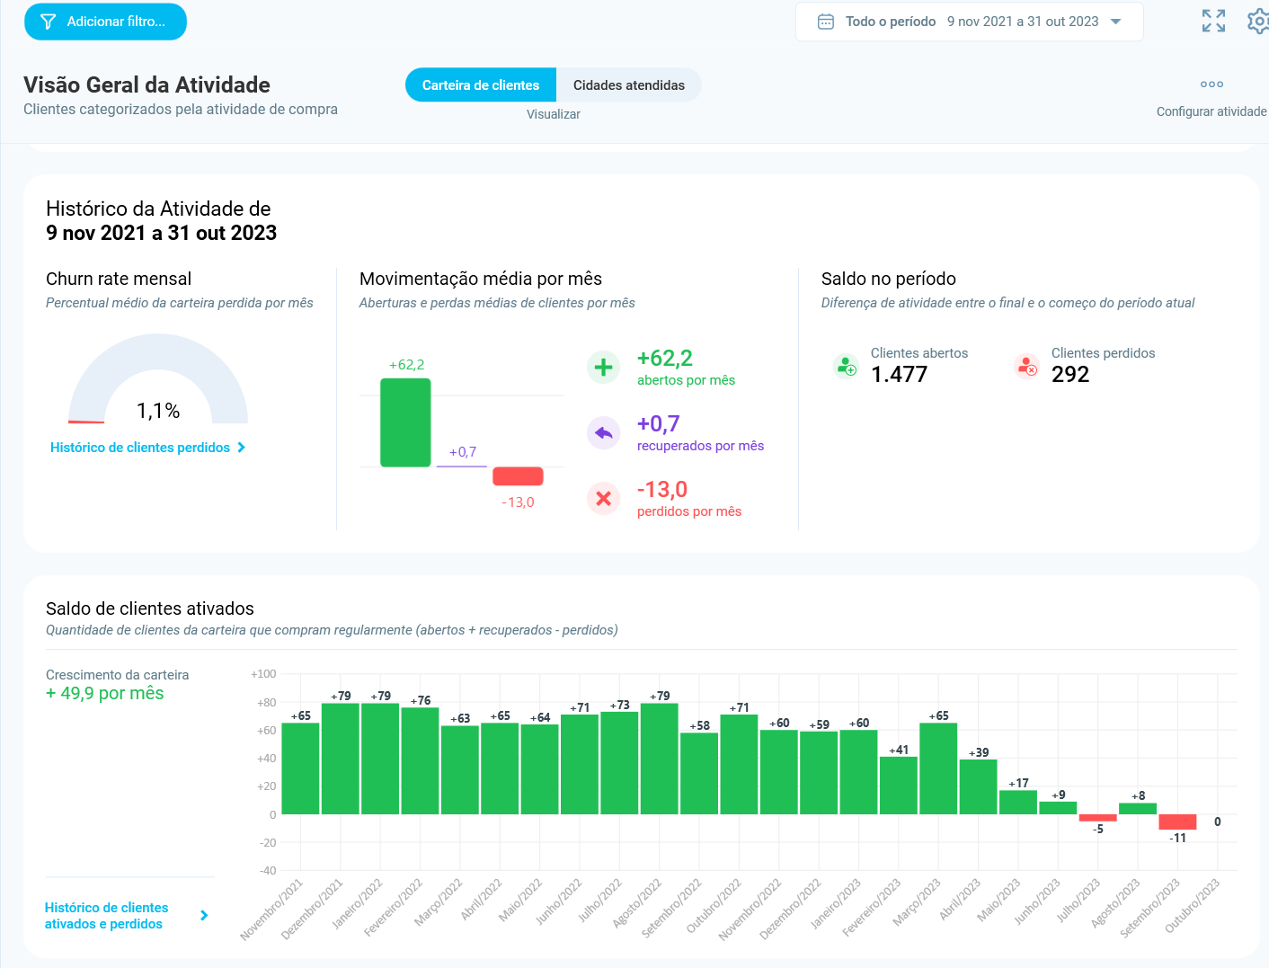Click the green +62,2 bar
1269x968 pixels.
pyautogui.click(x=405, y=422)
